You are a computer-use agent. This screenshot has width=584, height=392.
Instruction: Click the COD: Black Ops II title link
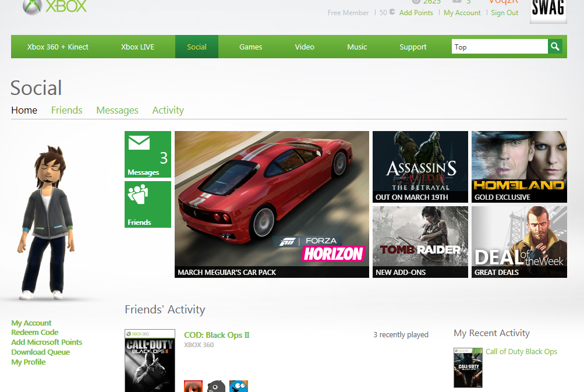(x=217, y=335)
